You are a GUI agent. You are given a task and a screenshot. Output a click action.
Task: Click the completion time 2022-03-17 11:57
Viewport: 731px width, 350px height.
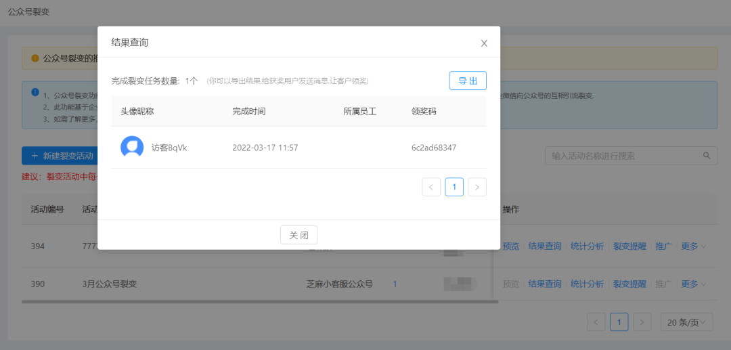pos(265,148)
